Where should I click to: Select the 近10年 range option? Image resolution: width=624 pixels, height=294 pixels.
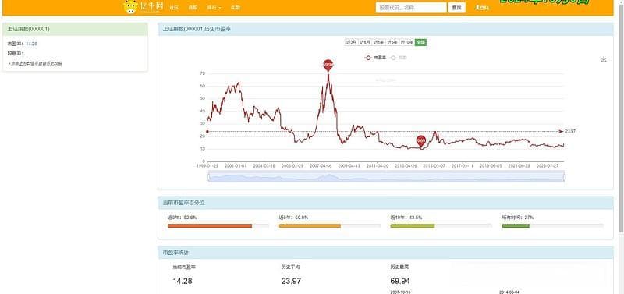pyautogui.click(x=407, y=42)
